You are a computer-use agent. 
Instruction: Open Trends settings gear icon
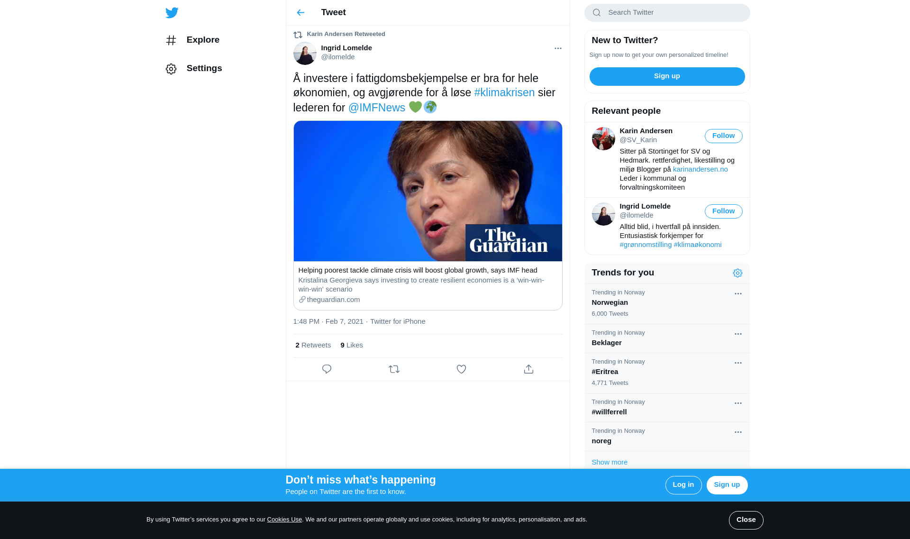737,273
